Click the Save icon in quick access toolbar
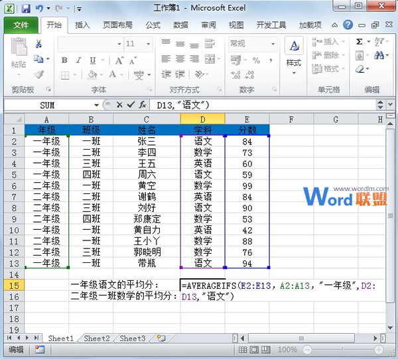 click(x=26, y=9)
